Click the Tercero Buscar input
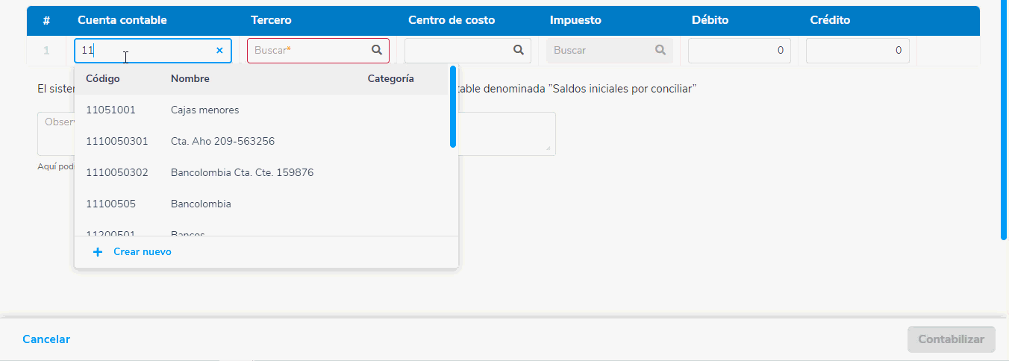The width and height of the screenshot is (1009, 361). (310, 51)
